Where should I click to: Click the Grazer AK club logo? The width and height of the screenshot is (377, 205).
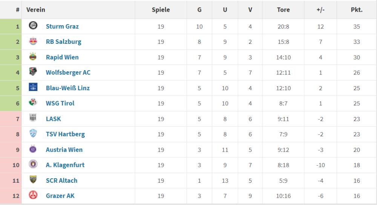33,195
